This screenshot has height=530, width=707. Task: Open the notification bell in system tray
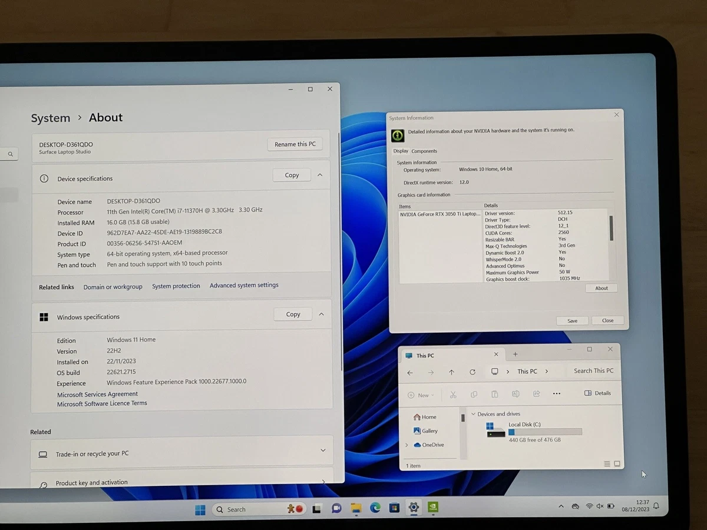tap(656, 506)
